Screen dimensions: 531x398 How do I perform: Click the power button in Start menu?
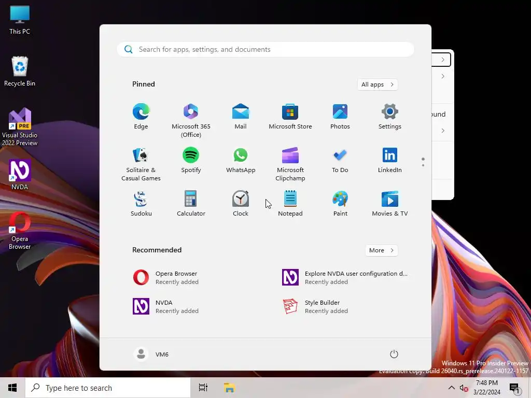394,354
